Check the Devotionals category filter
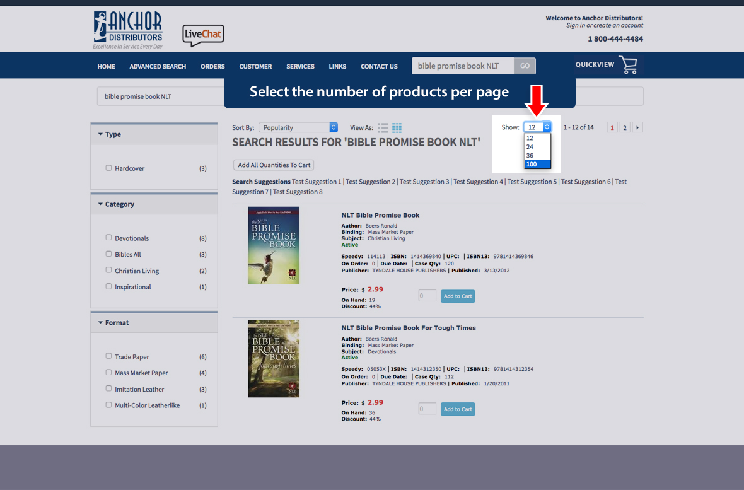Viewport: 744px width, 490px height. [108, 237]
